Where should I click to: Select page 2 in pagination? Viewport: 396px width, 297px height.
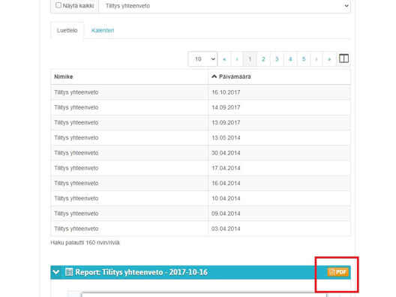(263, 59)
